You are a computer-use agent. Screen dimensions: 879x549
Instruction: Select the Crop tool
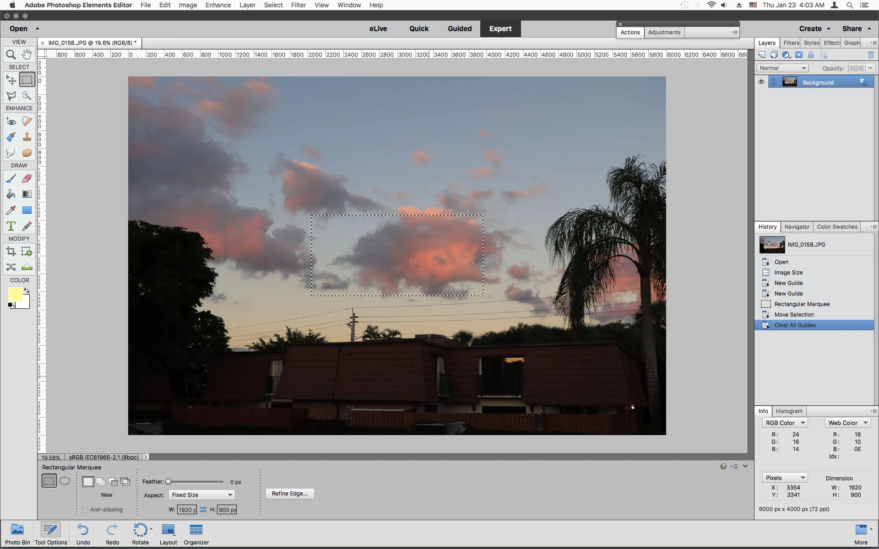(x=11, y=251)
